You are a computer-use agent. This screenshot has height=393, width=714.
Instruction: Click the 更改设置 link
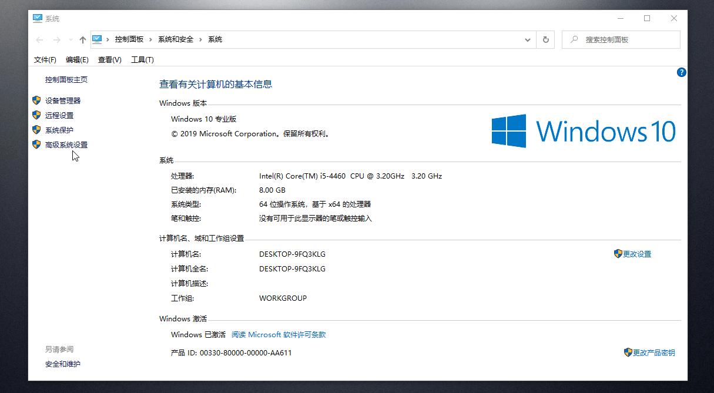point(636,253)
